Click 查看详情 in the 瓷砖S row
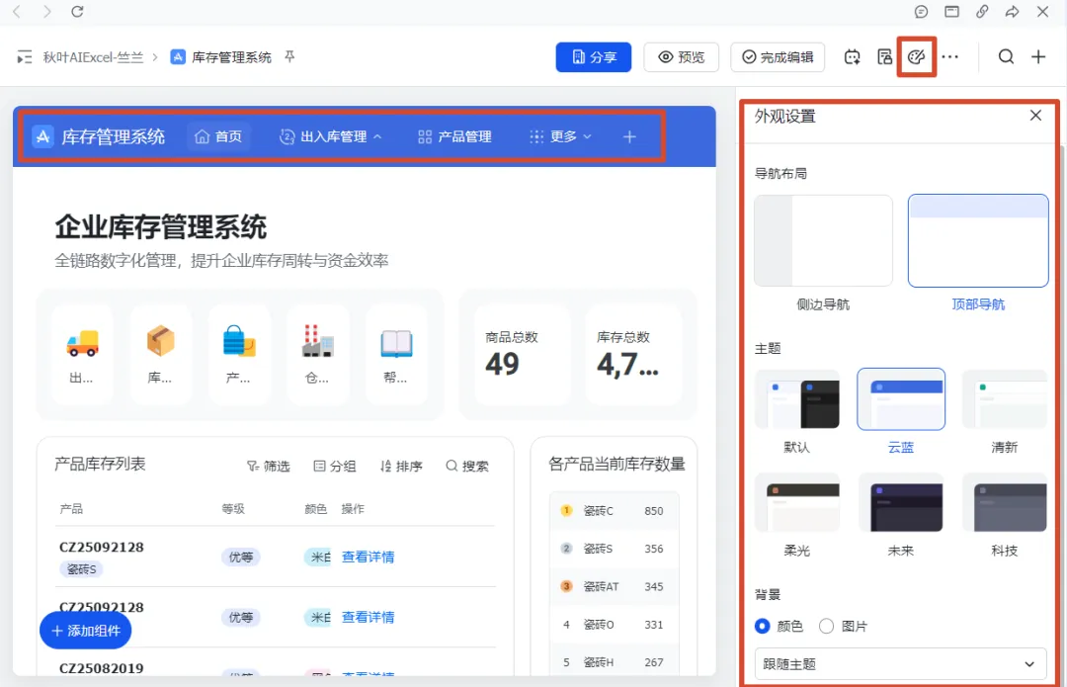Screen dimensions: 1067x687 tap(369, 557)
